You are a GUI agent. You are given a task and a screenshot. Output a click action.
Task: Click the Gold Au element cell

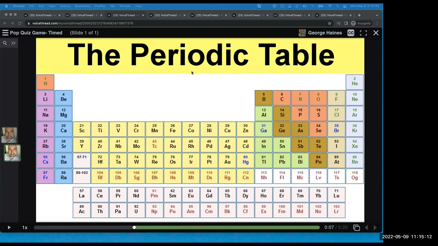[227, 161]
